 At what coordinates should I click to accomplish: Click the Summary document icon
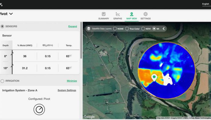pyautogui.click(x=104, y=14)
